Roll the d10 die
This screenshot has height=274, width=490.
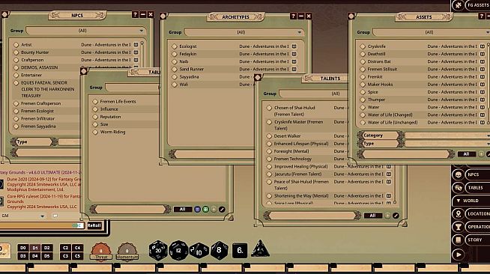coord(199,251)
